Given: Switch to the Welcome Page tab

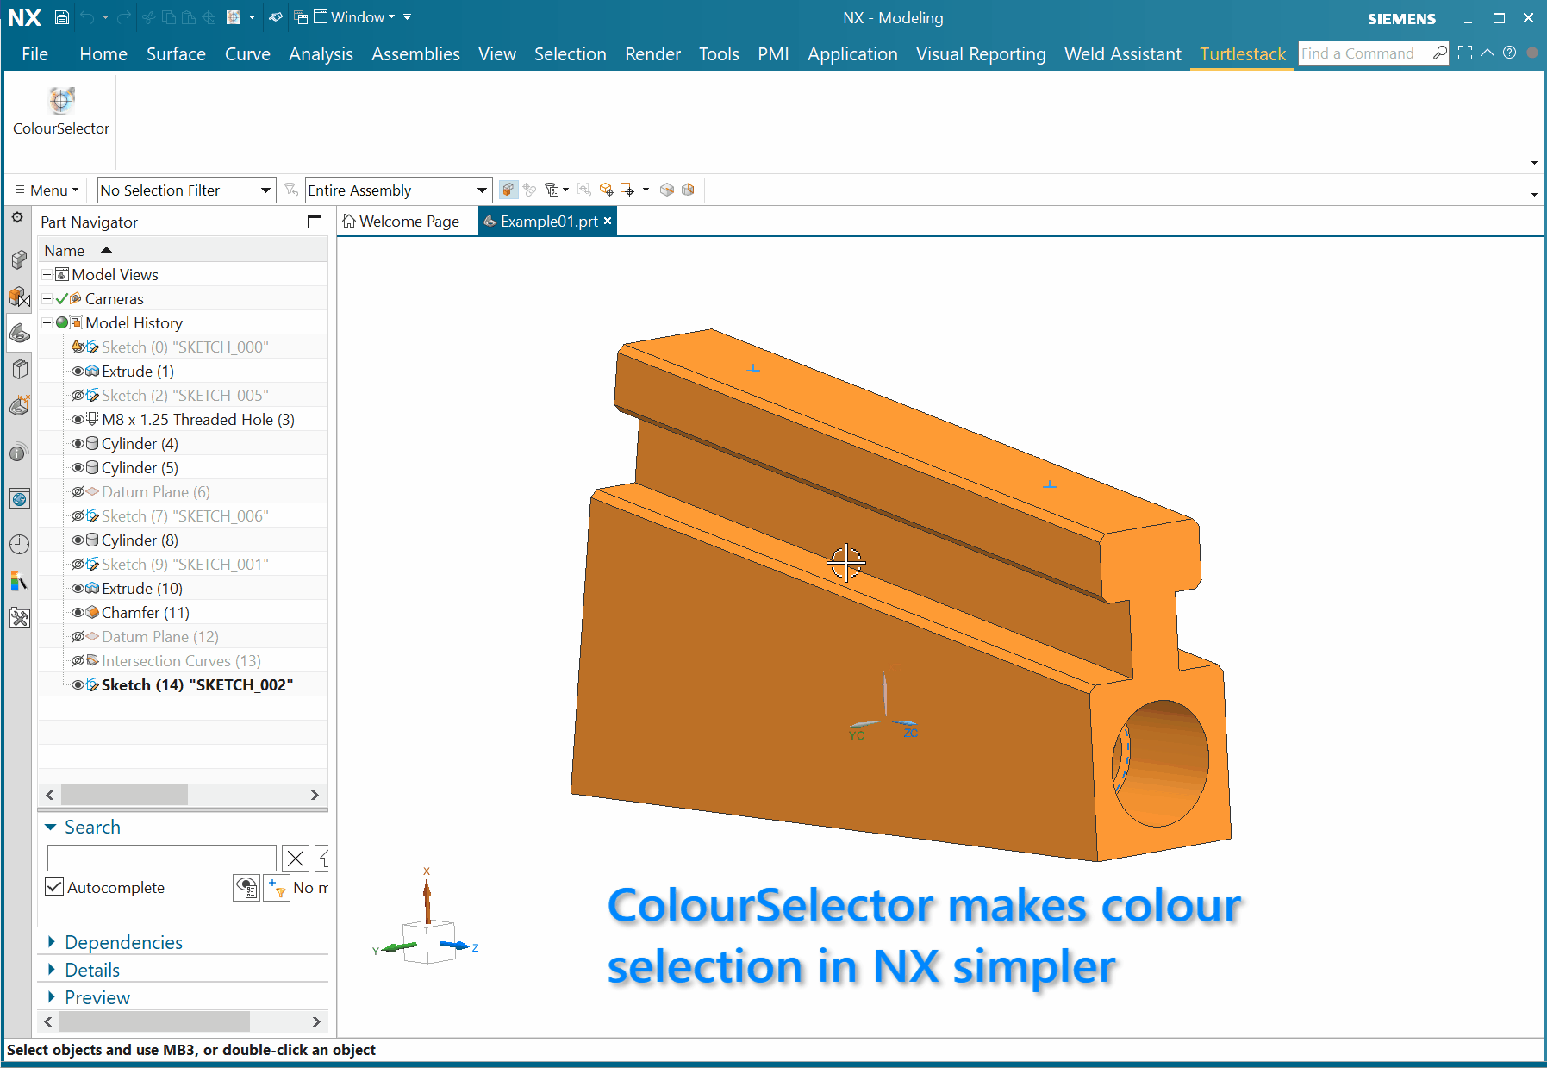Looking at the screenshot, I should [x=402, y=222].
